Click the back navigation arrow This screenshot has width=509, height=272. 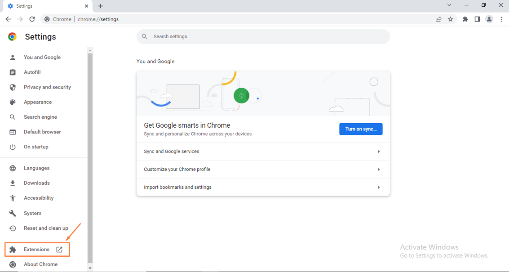[x=8, y=19]
